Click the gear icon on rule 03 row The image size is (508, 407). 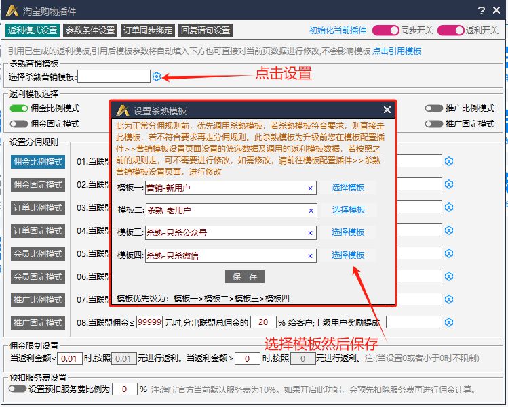point(449,207)
